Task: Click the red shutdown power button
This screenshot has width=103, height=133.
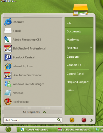Action: 84,120
